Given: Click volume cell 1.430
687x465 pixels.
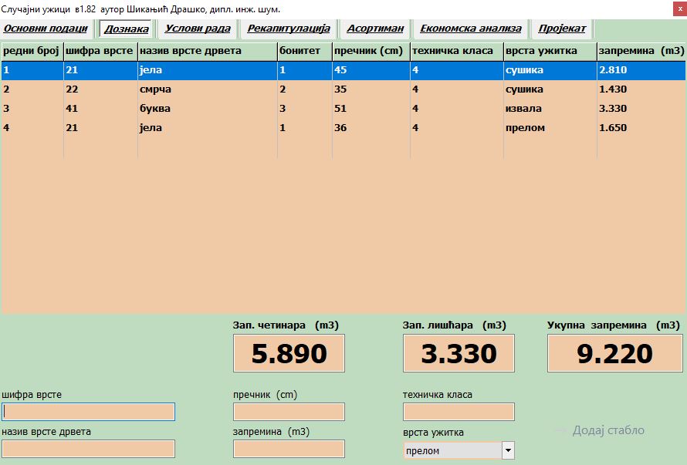Looking at the screenshot, I should coord(641,89).
